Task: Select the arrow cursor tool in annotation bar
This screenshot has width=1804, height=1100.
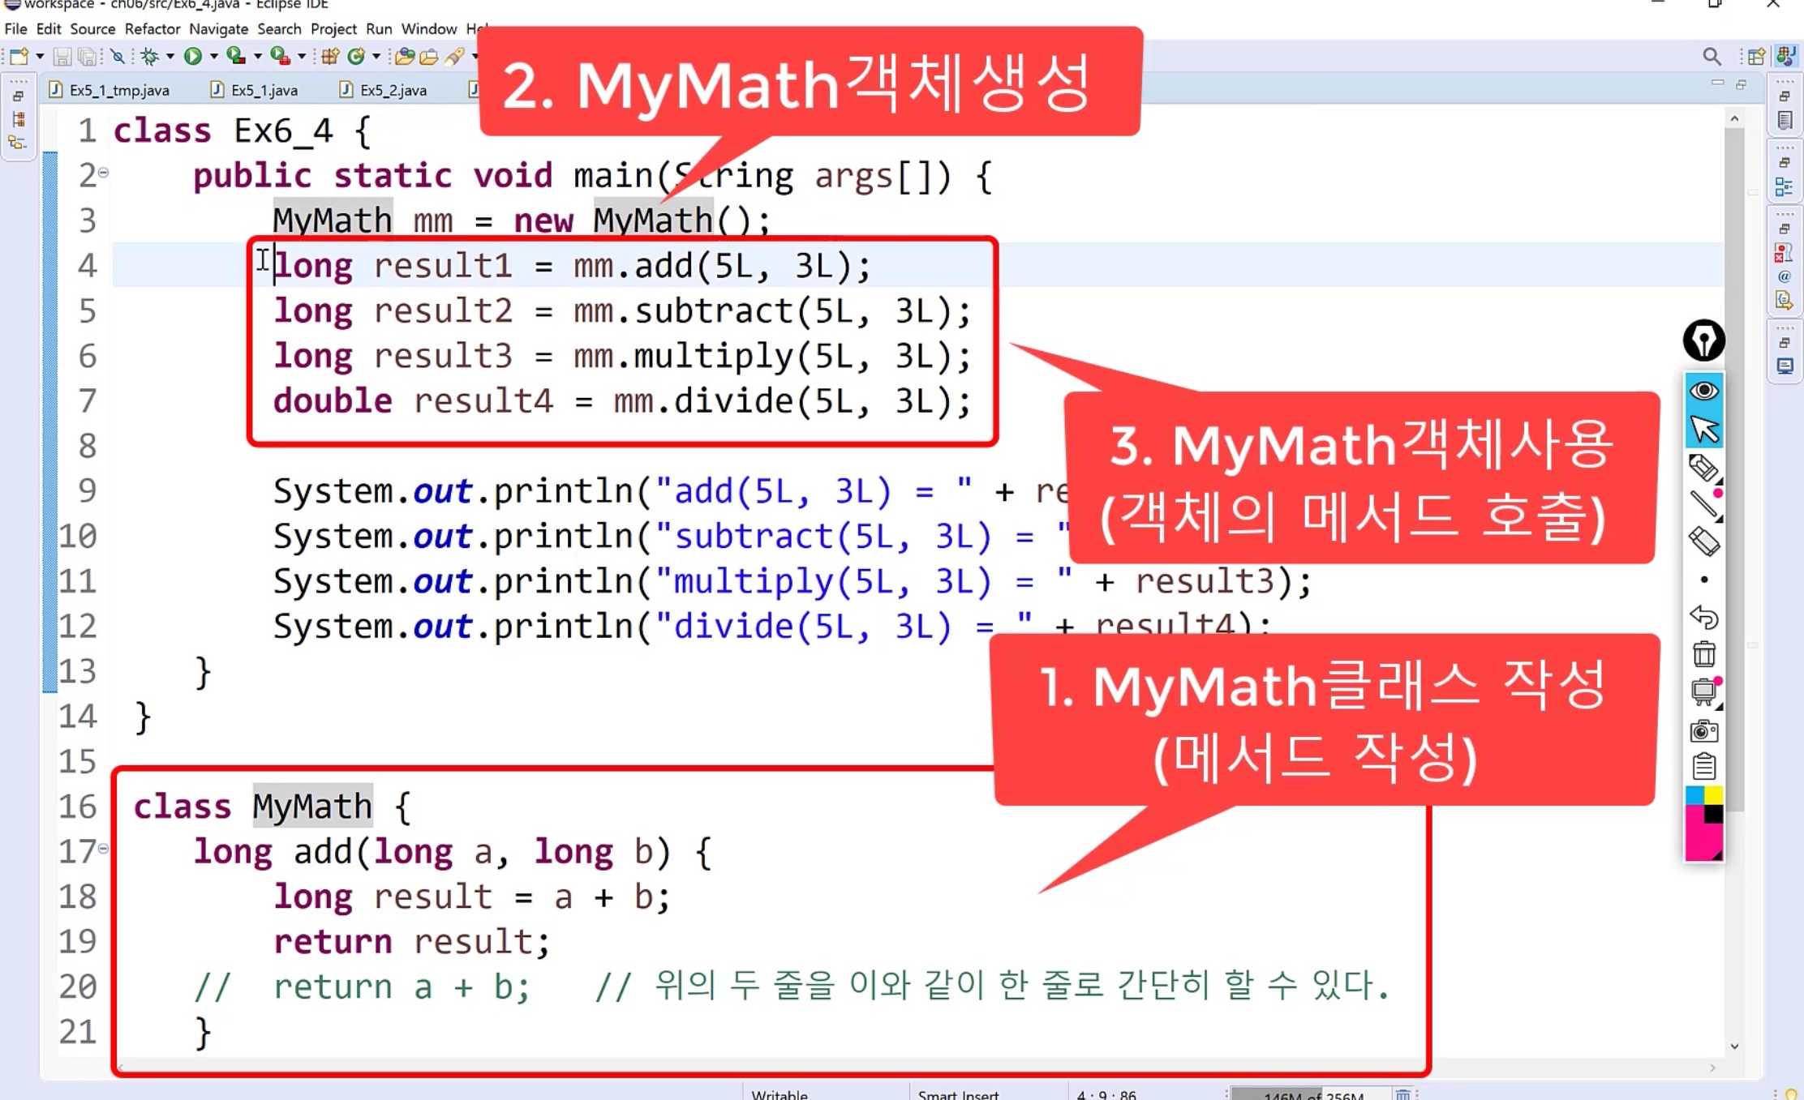Action: [x=1703, y=429]
